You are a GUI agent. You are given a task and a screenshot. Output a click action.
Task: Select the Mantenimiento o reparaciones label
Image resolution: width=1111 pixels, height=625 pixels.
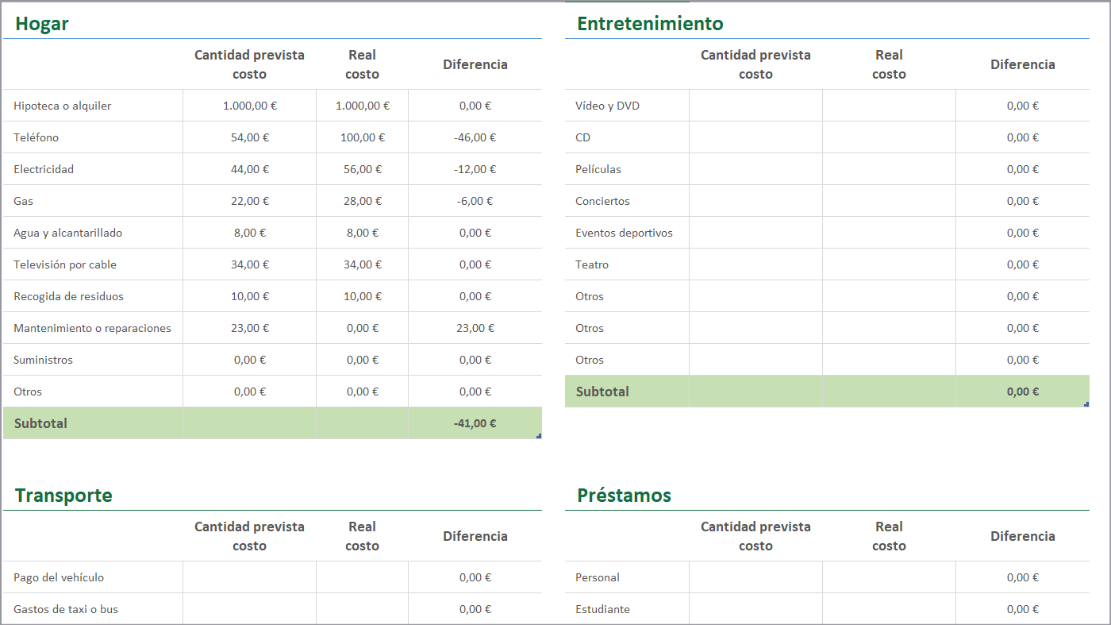tap(92, 328)
